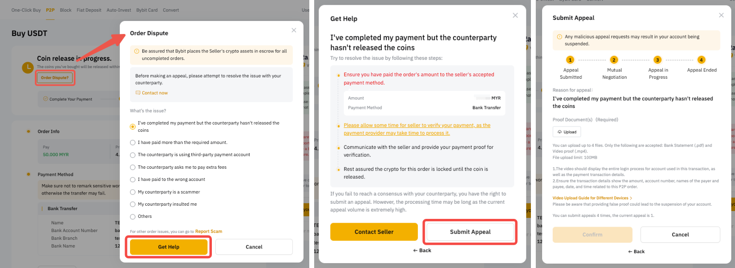Click the Upload cloud icon
The image size is (735, 268).
[x=559, y=132]
